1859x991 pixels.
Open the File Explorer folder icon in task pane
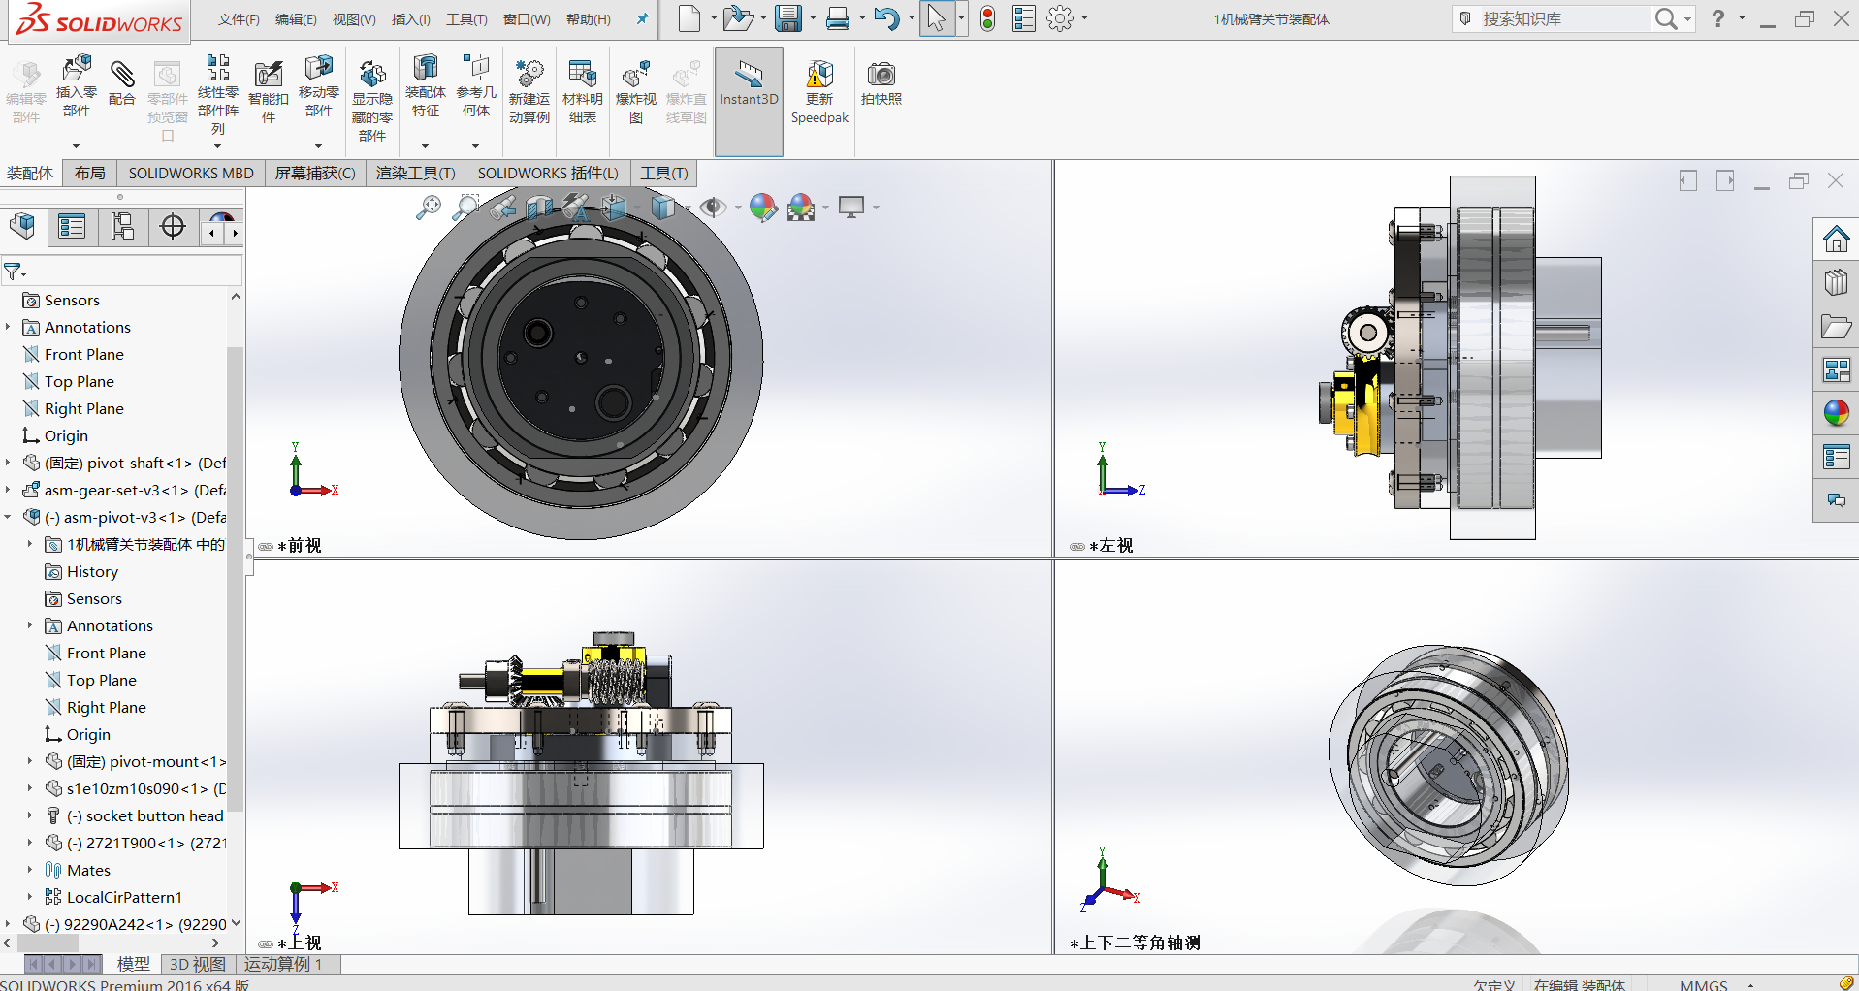(x=1836, y=327)
